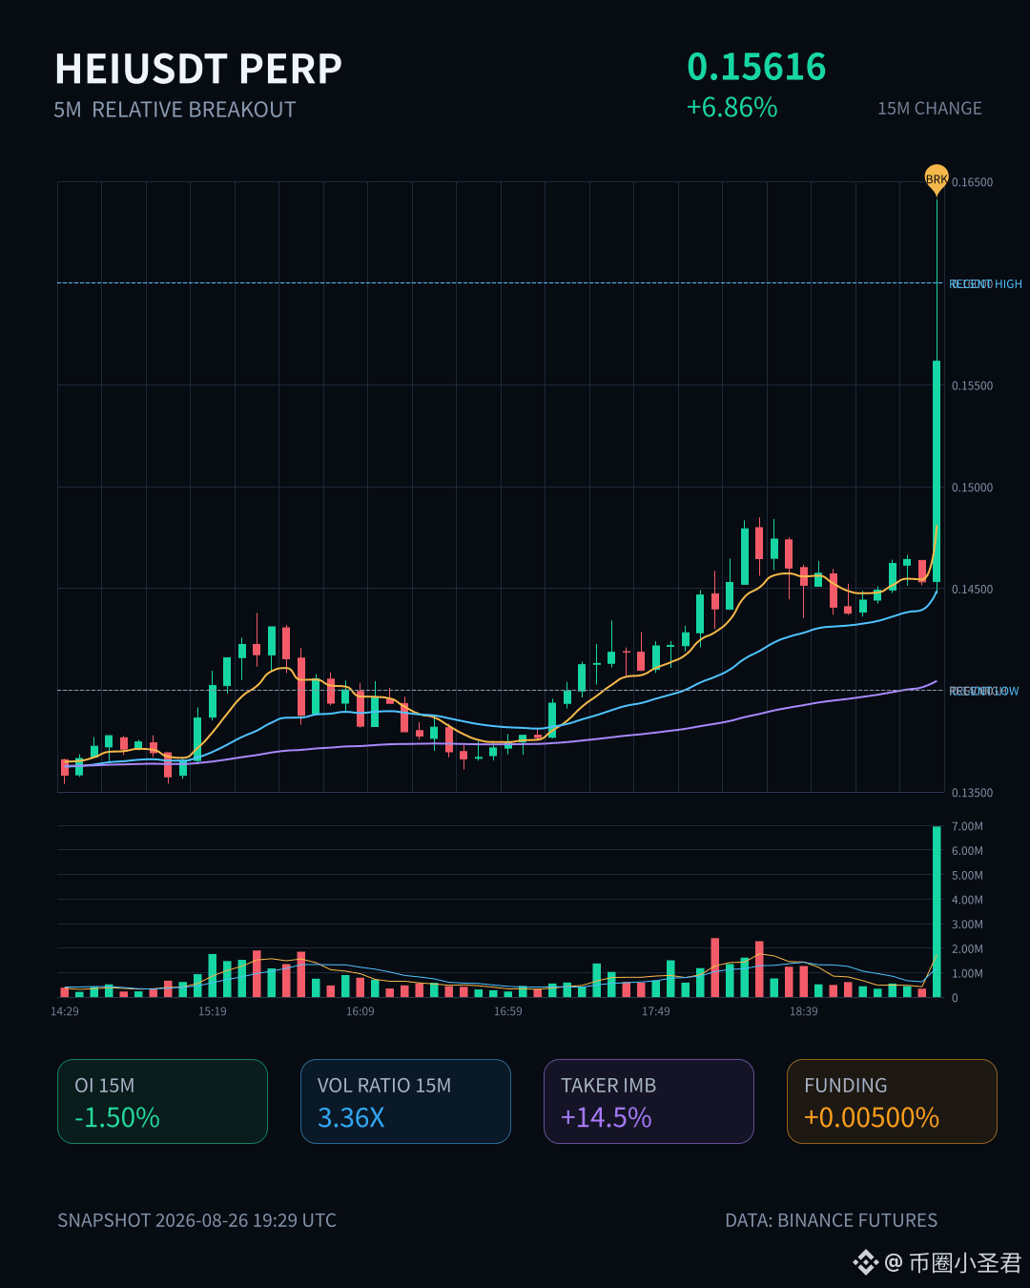The height and width of the screenshot is (1288, 1030).
Task: Click the 14:29 time axis label
Action: coord(65,1011)
